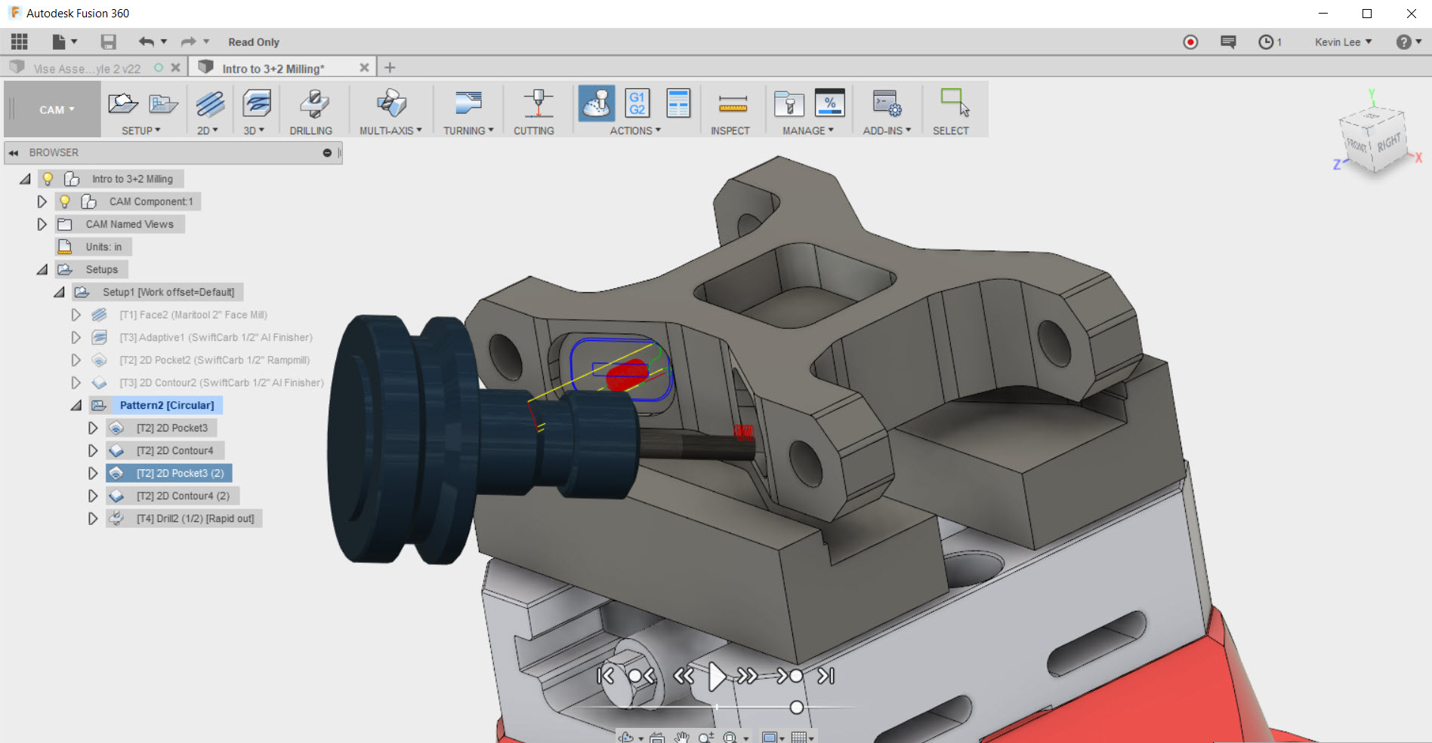This screenshot has width=1432, height=743.
Task: Click the screen recording button
Action: pos(1190,42)
